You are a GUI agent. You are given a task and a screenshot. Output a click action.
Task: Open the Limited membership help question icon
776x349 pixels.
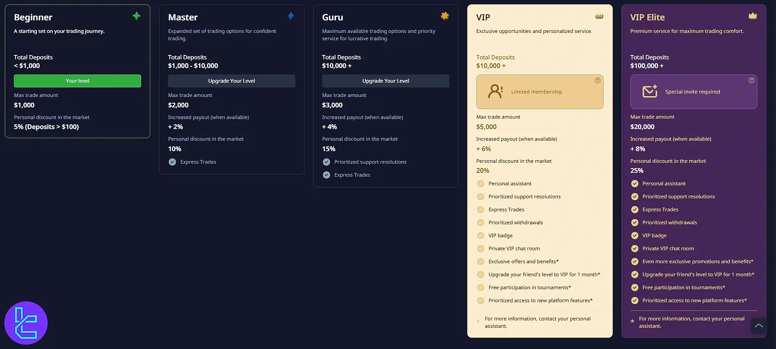click(598, 81)
